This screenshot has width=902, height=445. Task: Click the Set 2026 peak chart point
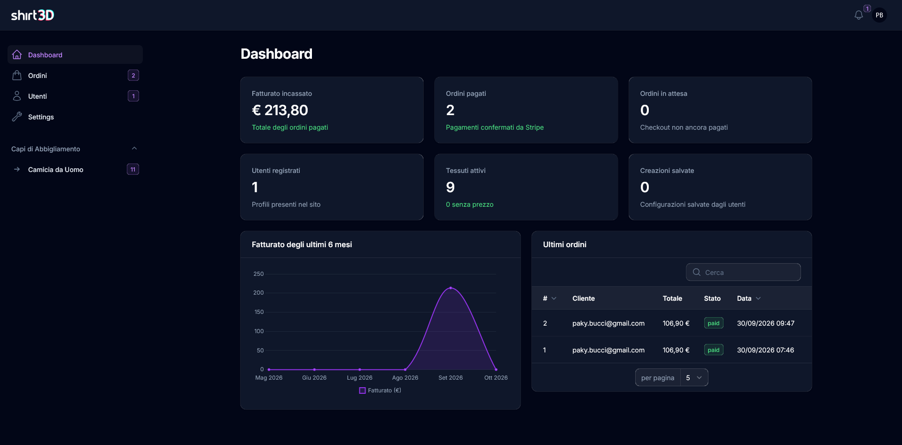[451, 288]
